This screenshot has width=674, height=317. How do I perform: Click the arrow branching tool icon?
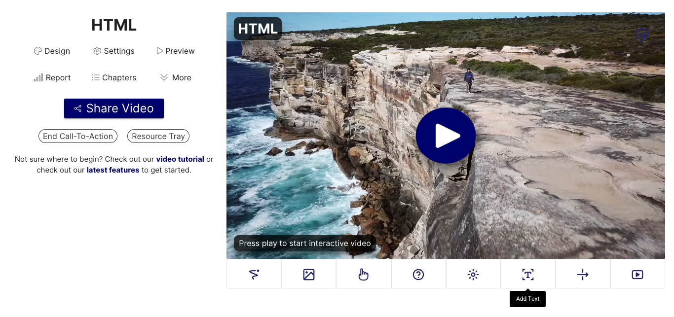point(583,275)
